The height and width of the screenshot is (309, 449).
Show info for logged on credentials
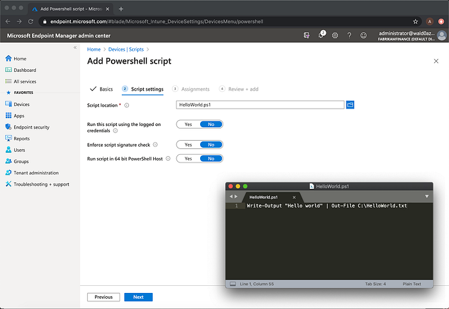tap(115, 131)
